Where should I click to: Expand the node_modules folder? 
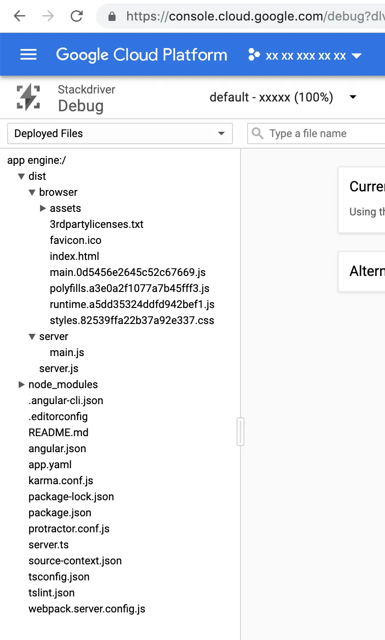click(21, 385)
